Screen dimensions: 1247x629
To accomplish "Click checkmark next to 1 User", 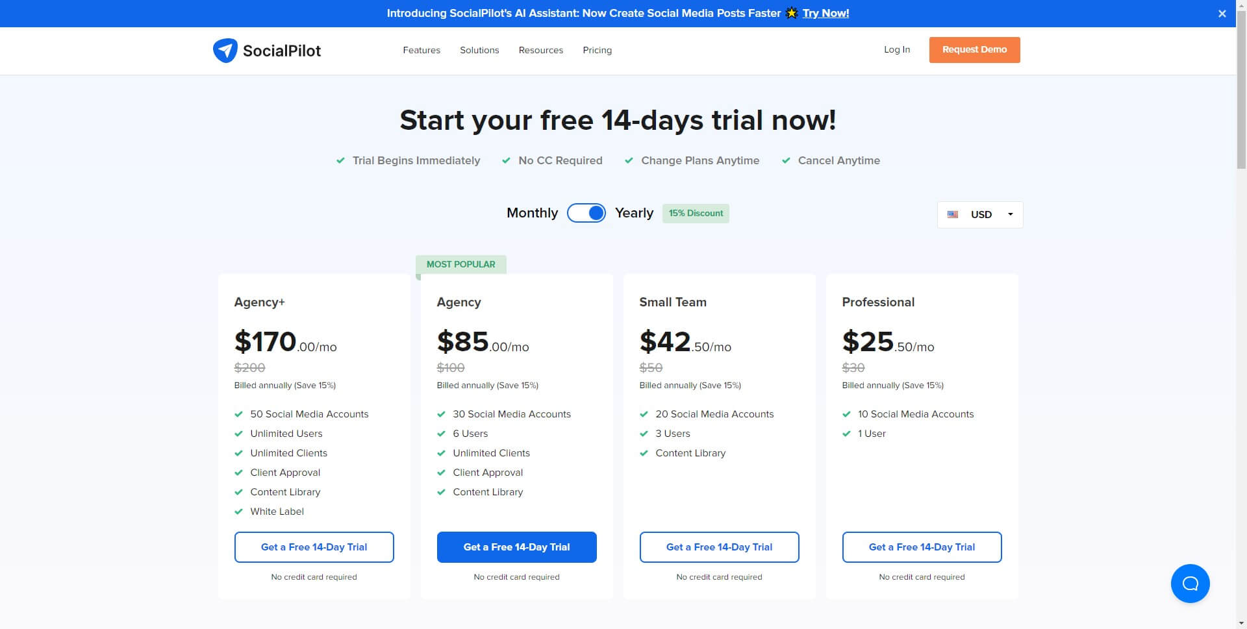I will [846, 434].
